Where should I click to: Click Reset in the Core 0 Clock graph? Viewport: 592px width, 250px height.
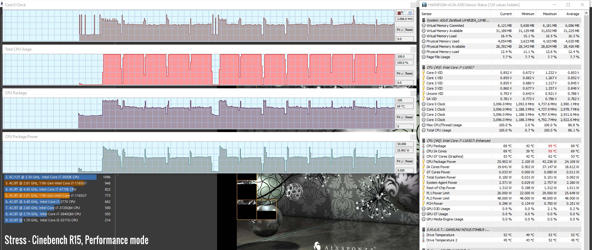(409, 30)
